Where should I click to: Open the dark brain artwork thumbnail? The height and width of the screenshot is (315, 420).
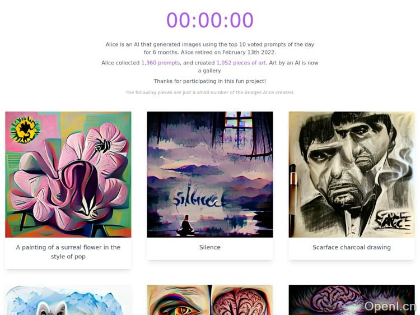352,300
